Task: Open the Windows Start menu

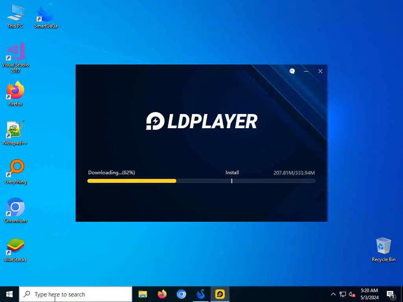Action: point(9,294)
